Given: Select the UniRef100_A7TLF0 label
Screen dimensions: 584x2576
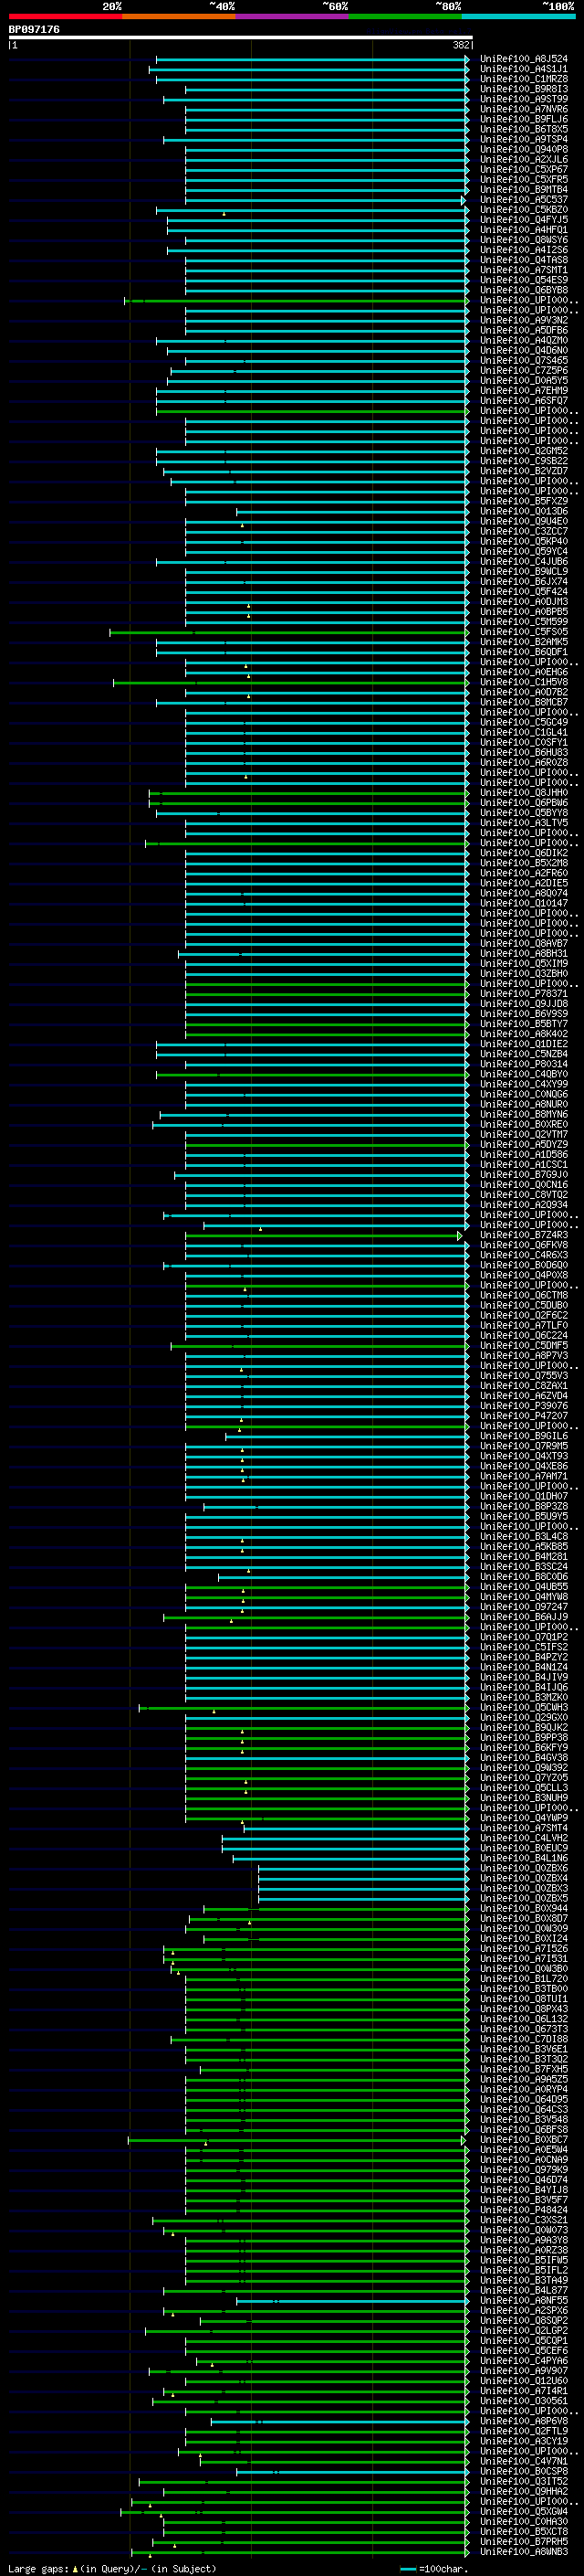Looking at the screenshot, I should click(x=524, y=1325).
